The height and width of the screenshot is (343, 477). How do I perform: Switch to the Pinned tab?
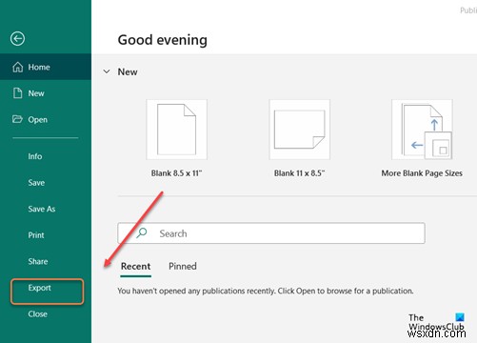pos(183,266)
